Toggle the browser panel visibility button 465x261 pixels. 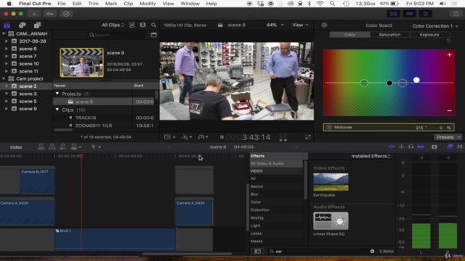[x=394, y=14]
